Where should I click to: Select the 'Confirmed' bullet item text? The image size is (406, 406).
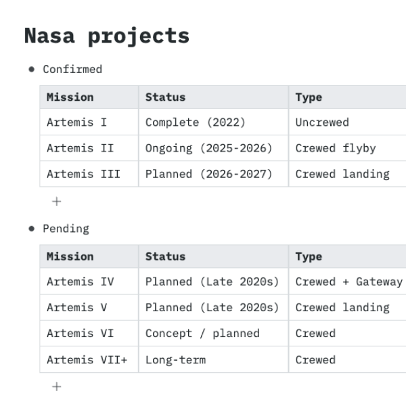(72, 70)
